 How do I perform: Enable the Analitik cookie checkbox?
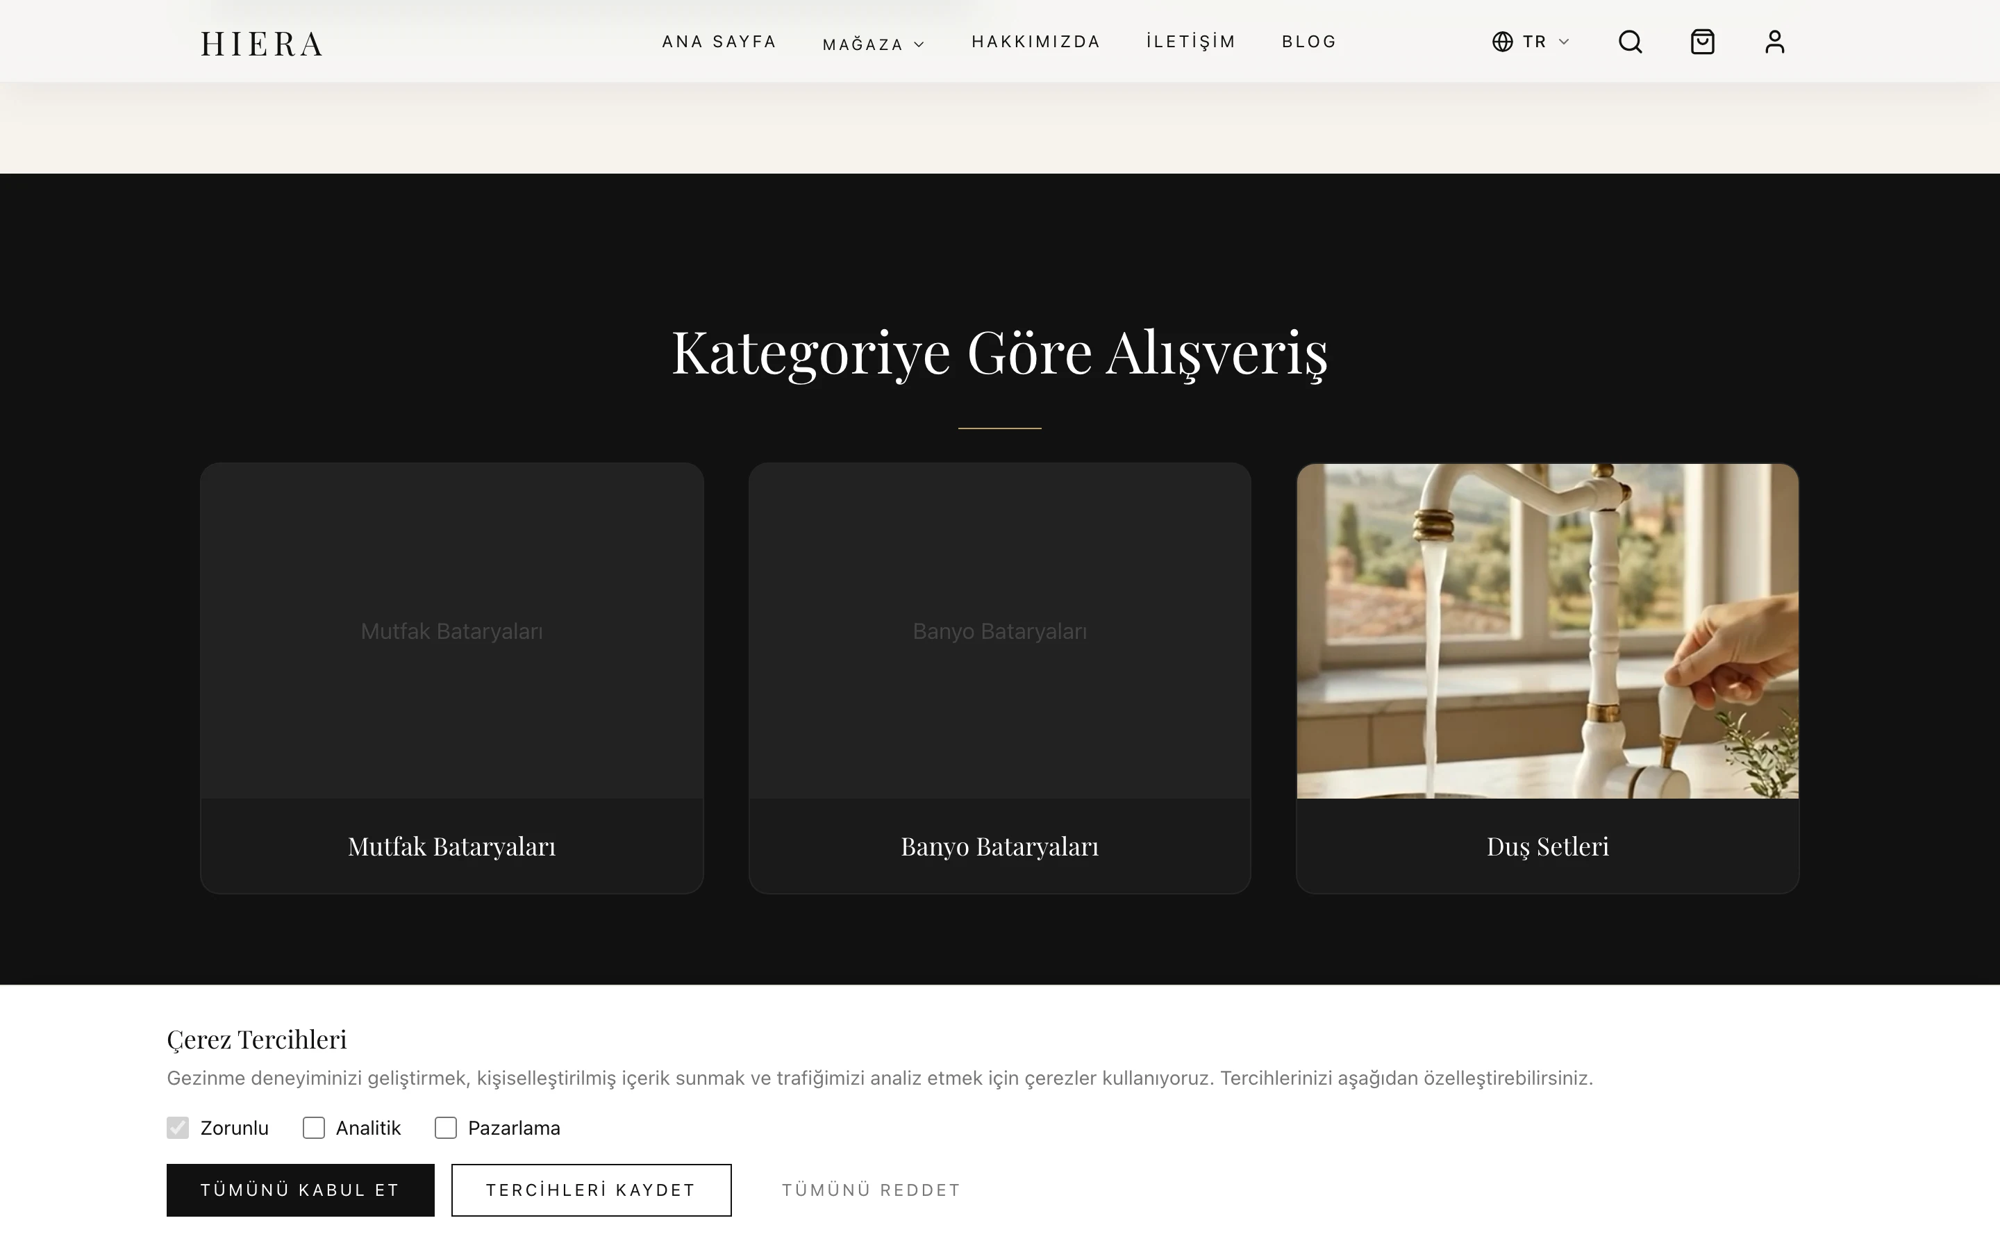313,1128
